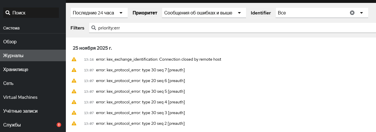Click the red alert icon beside Службы
The width and height of the screenshot is (376, 132).
click(x=59, y=125)
